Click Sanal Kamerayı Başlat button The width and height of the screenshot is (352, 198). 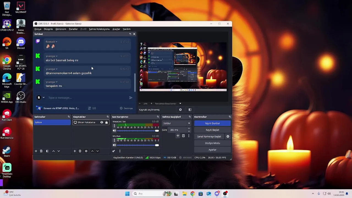point(209,136)
